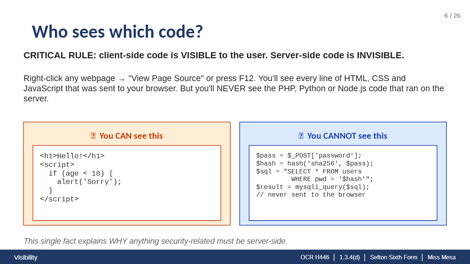The height and width of the screenshot is (264, 470).
Task: Click the "$hash = hash('sha256', $pass);" line
Action: (315, 164)
